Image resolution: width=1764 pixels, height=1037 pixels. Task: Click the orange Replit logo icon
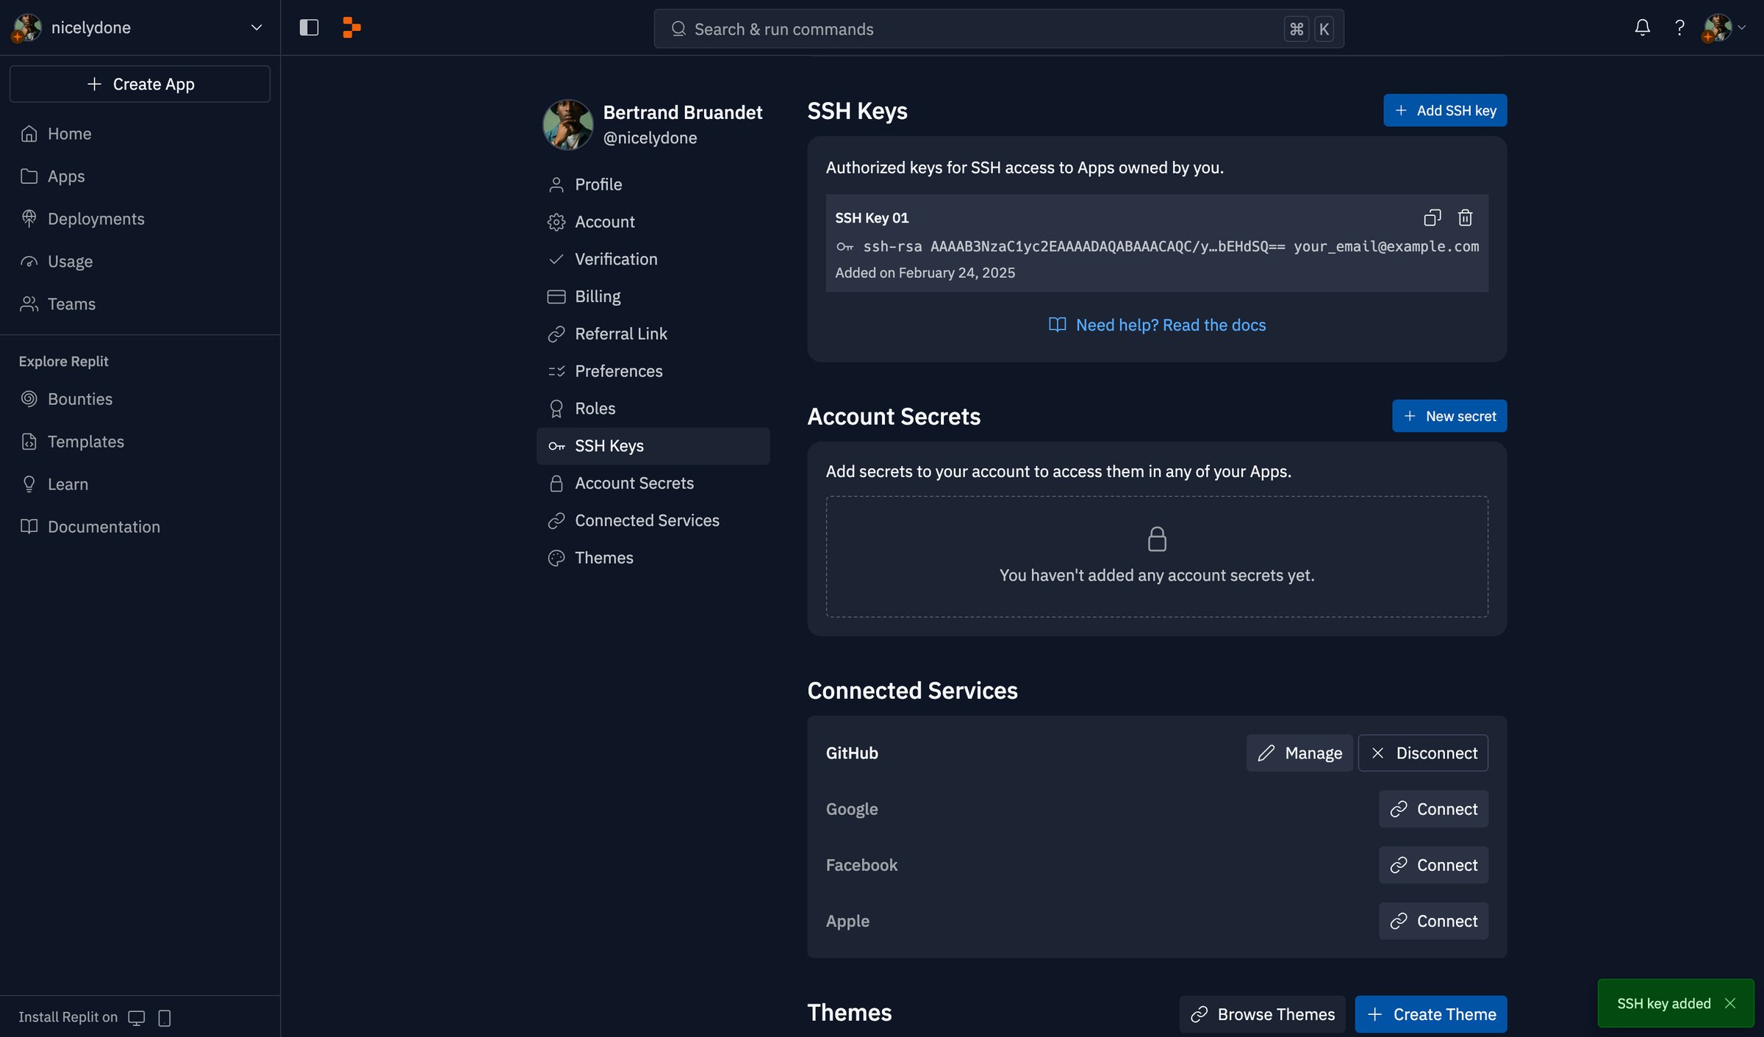(x=351, y=28)
